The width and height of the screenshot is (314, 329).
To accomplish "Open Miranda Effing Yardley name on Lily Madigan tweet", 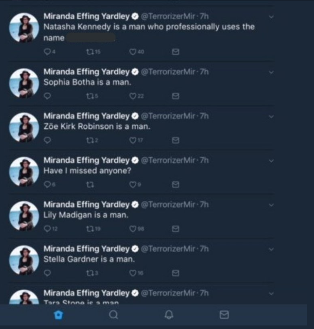I will [x=86, y=205].
